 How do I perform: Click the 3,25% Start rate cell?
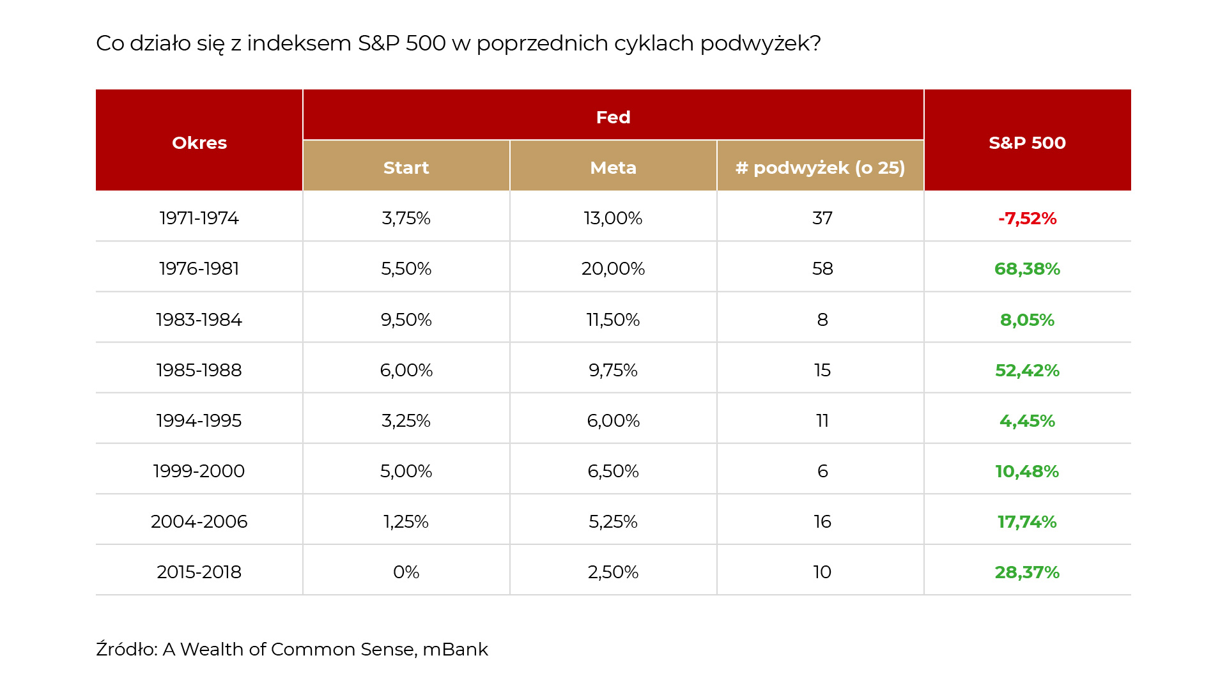coord(406,420)
